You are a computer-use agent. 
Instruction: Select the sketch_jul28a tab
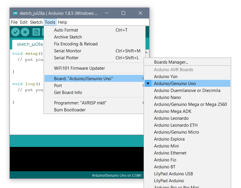(30, 44)
